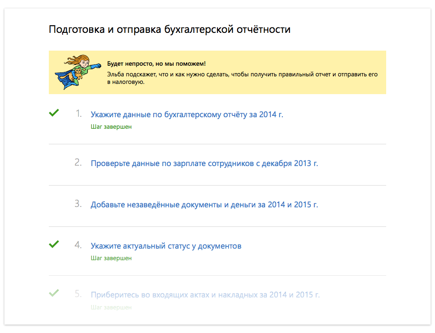Click the faded checkmark next to step 5
This screenshot has width=435, height=333.
(54, 293)
